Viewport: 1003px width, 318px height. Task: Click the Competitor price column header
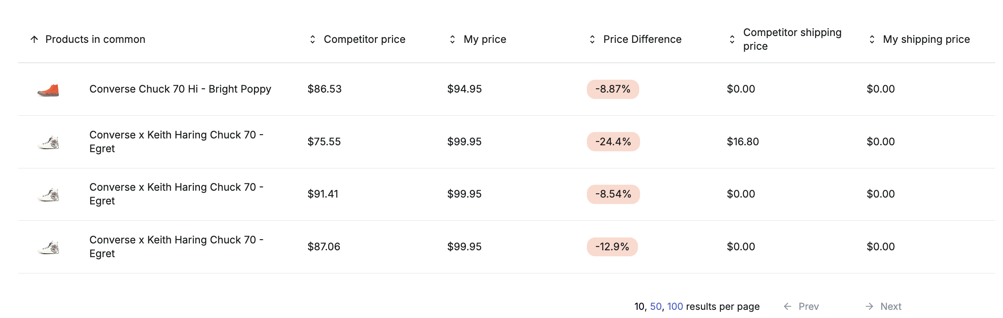[x=364, y=39]
